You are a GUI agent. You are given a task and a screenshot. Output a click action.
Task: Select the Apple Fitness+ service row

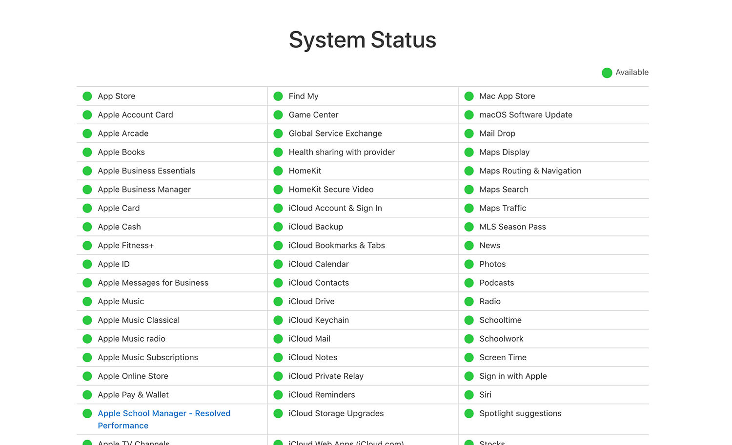pyautogui.click(x=172, y=245)
